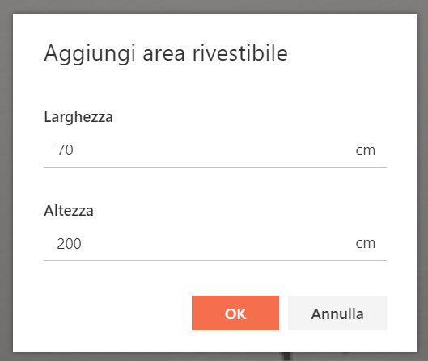Viewport: 428px width, 361px height.
Task: Click the Annulla label text
Action: [337, 314]
